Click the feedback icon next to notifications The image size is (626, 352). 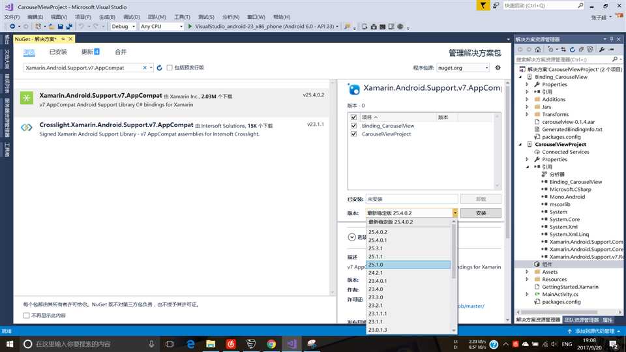tap(496, 6)
